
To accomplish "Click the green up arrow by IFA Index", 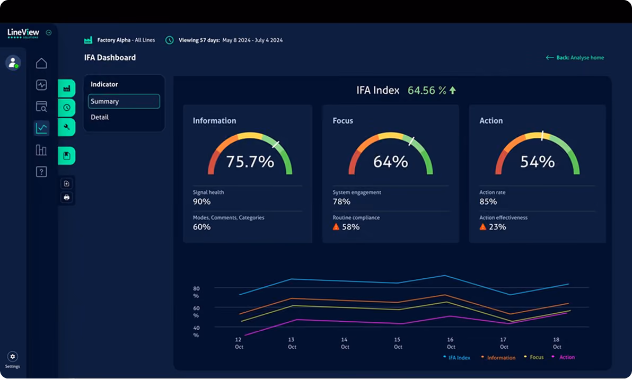I will click(453, 90).
